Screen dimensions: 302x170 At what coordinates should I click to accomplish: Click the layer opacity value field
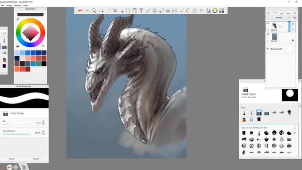tap(294, 17)
